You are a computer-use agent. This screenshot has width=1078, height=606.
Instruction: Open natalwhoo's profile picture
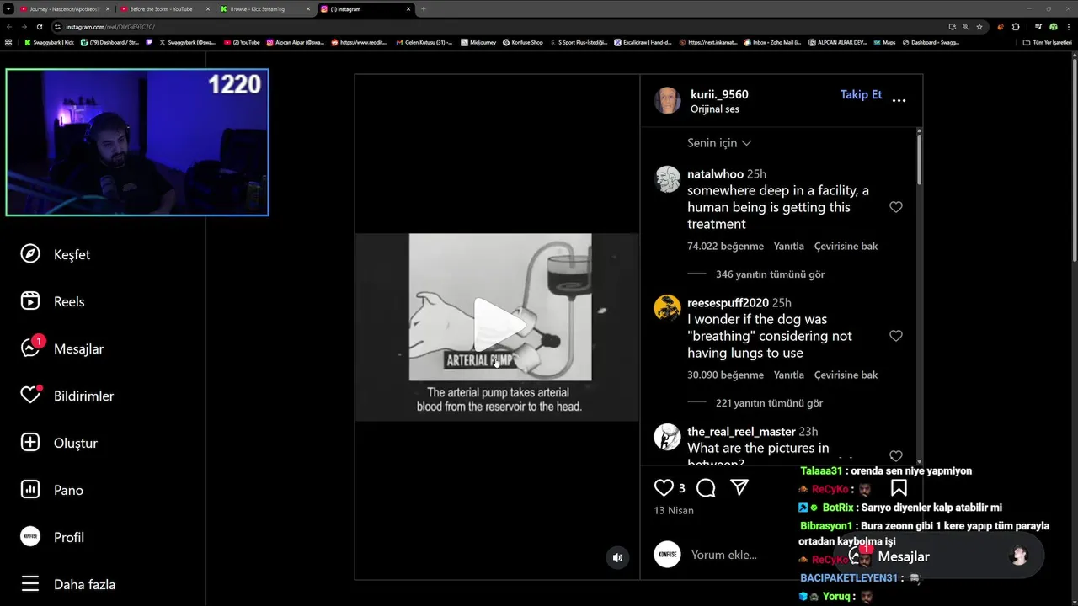tap(668, 179)
